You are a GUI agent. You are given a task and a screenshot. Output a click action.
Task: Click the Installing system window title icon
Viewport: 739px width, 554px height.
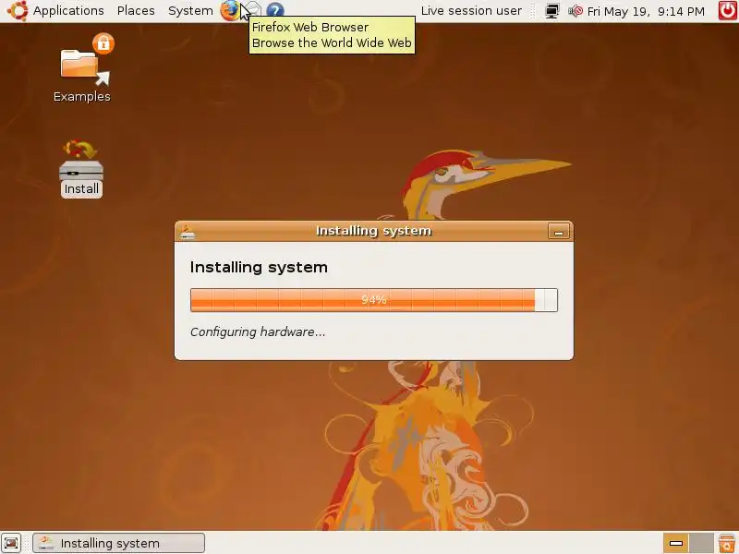coord(188,231)
